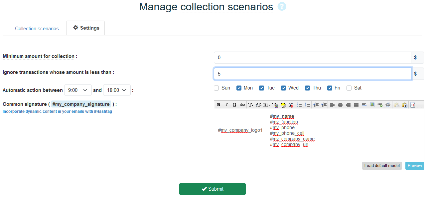Insert a bulleted list in signature
The width and height of the screenshot is (426, 197).
click(x=299, y=105)
